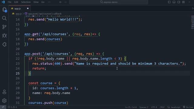Show errors and warnings count
The image size is (194, 109).
[12, 107]
